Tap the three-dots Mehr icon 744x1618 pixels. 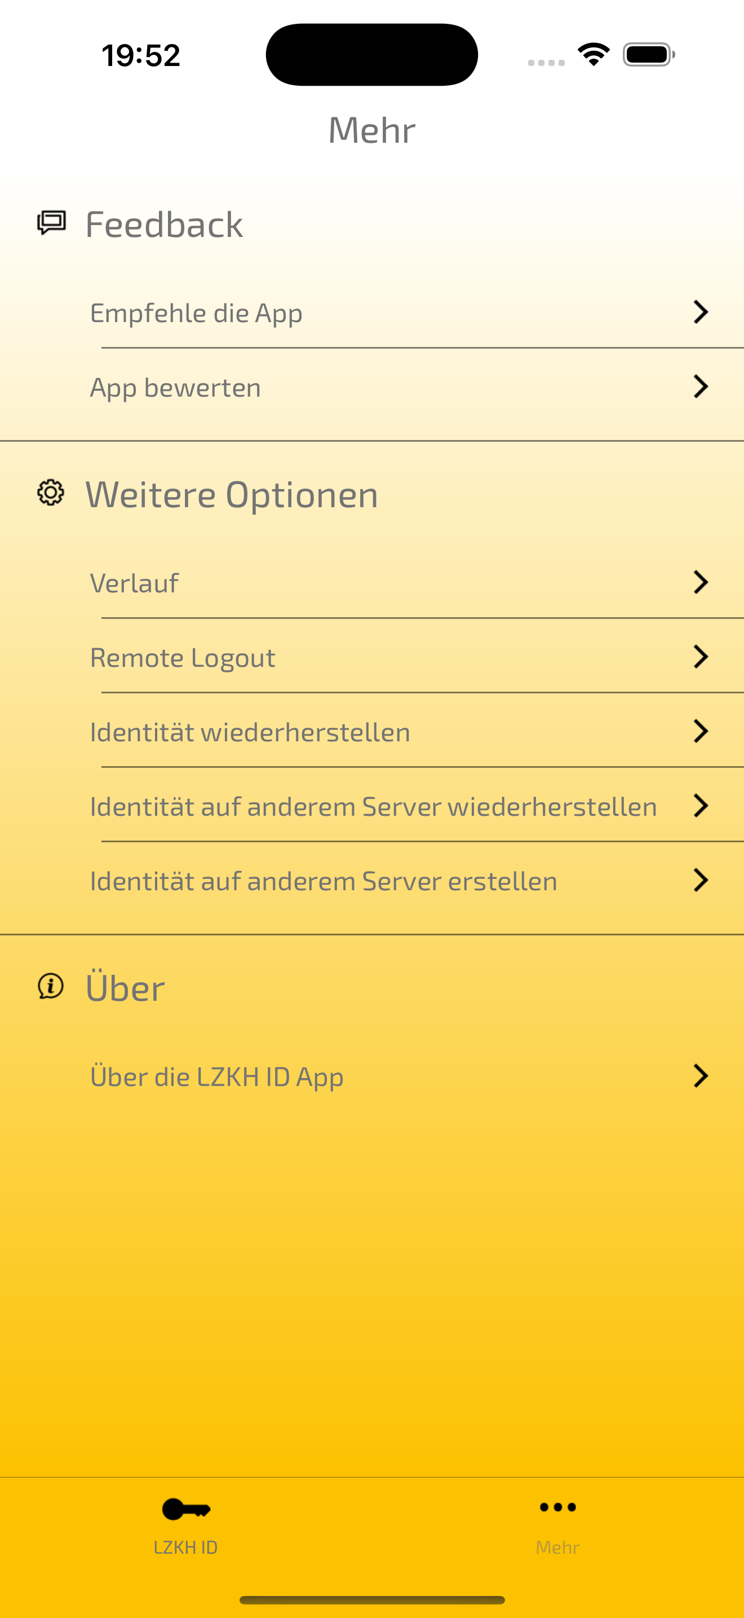(x=557, y=1507)
